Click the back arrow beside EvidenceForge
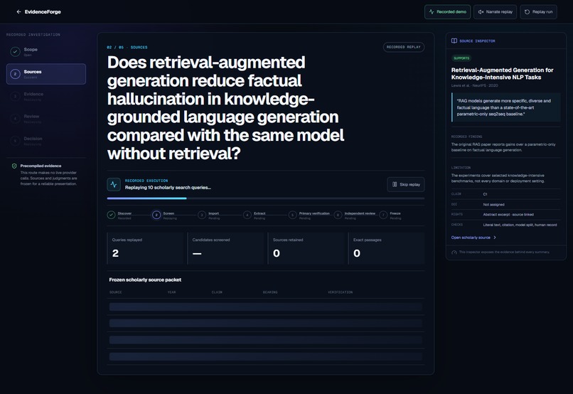This screenshot has width=573, height=394. click(18, 11)
